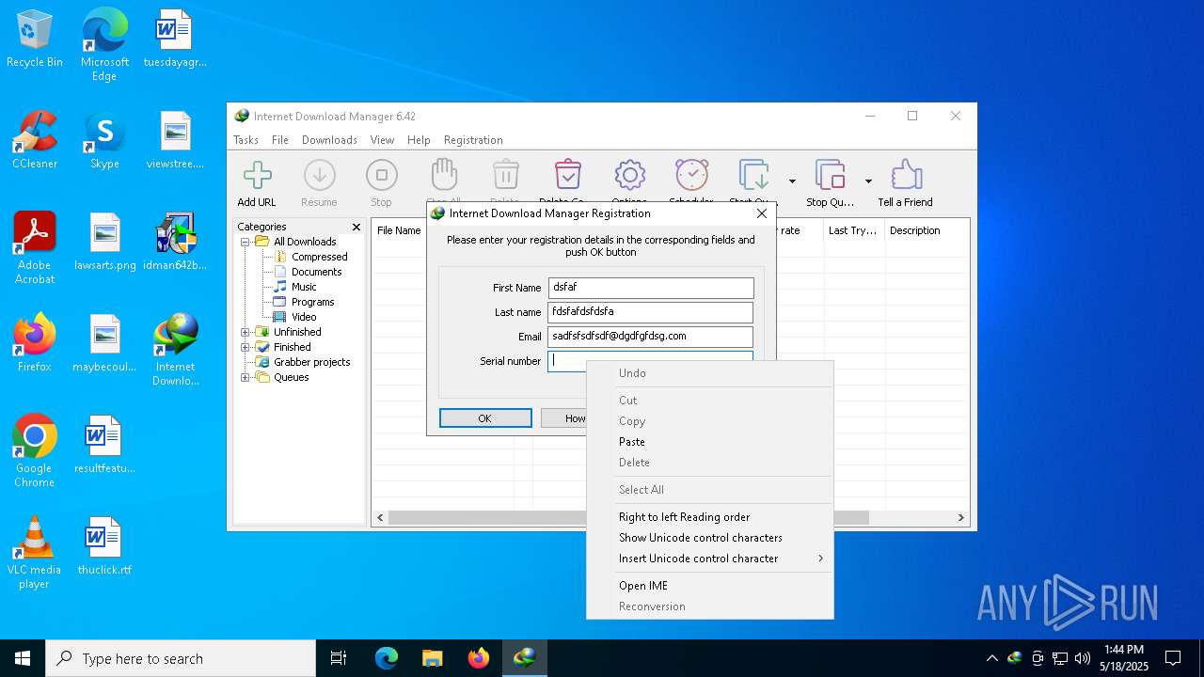Click the Delete Completed toolbar icon
This screenshot has height=677, width=1204.
(567, 177)
